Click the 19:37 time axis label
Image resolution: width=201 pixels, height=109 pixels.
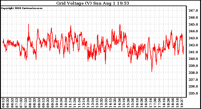click(x=182, y=103)
